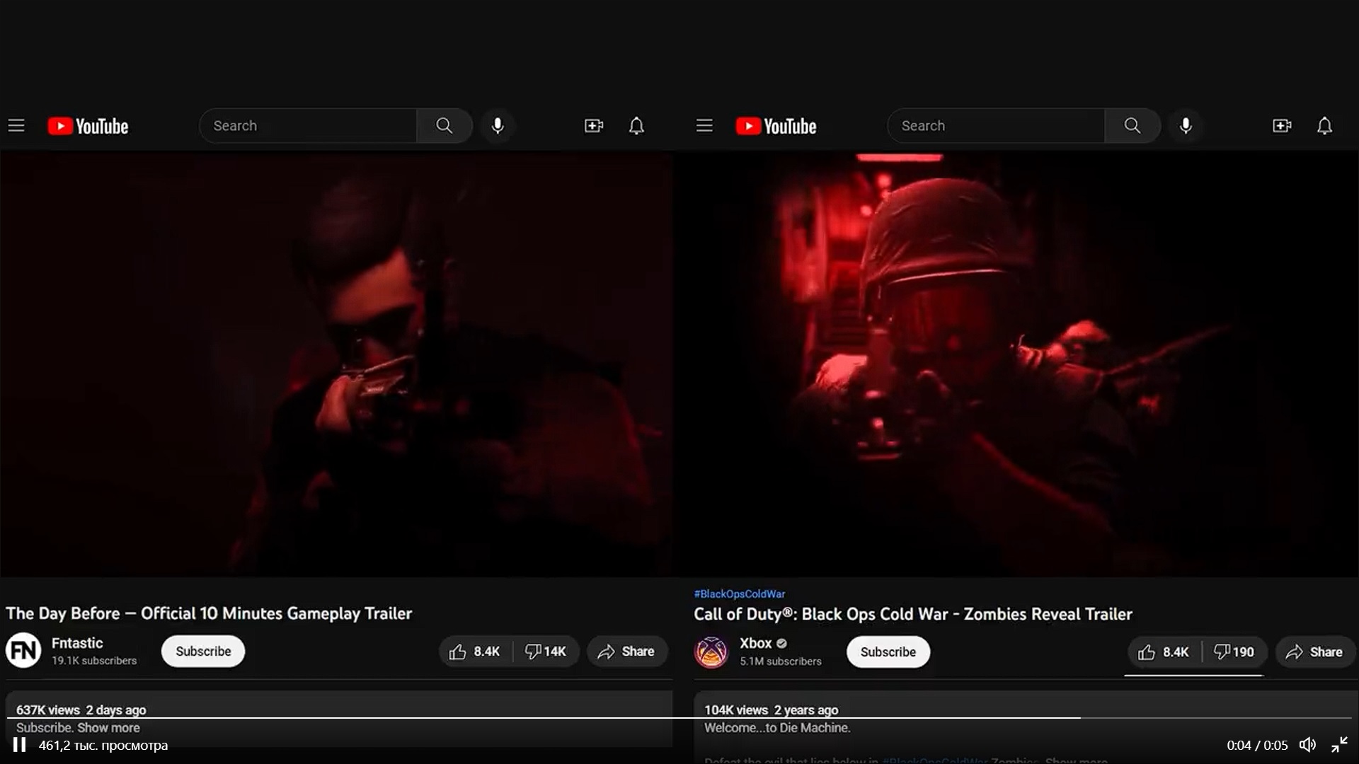Click YouTube logo in right page
This screenshot has height=764, width=1359.
tap(776, 126)
